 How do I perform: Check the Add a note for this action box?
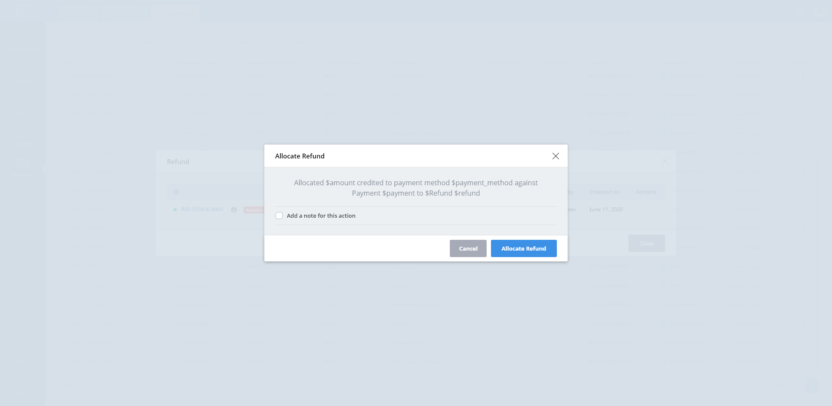pos(279,216)
